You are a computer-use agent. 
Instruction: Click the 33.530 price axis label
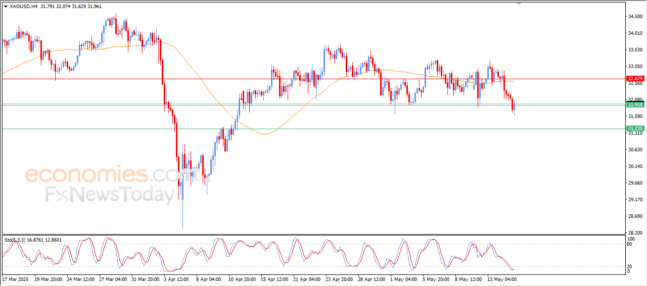(x=635, y=50)
